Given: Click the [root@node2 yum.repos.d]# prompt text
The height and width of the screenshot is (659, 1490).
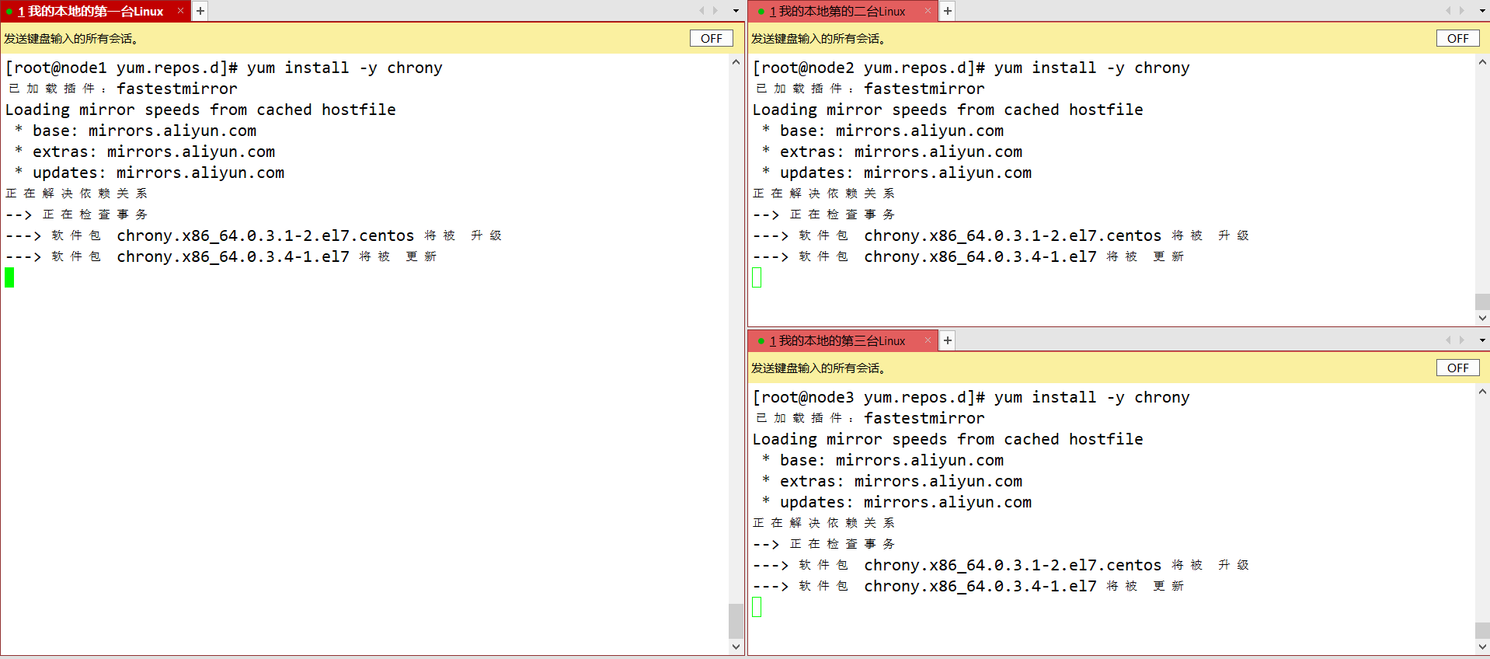Looking at the screenshot, I should 869,68.
